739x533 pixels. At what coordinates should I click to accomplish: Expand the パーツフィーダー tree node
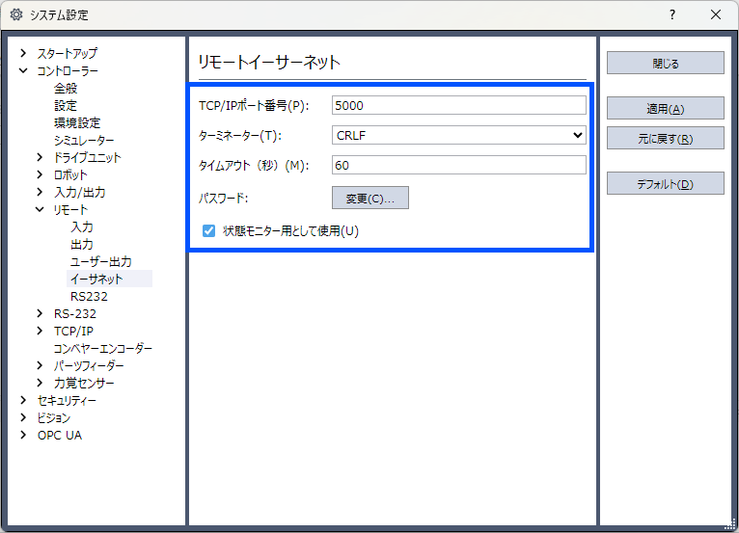41,365
